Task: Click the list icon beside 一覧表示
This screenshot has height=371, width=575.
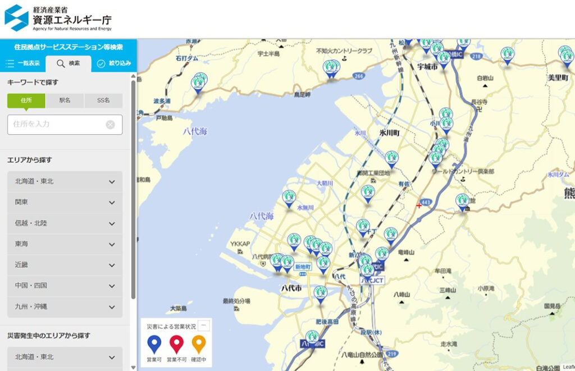Action: 10,64
